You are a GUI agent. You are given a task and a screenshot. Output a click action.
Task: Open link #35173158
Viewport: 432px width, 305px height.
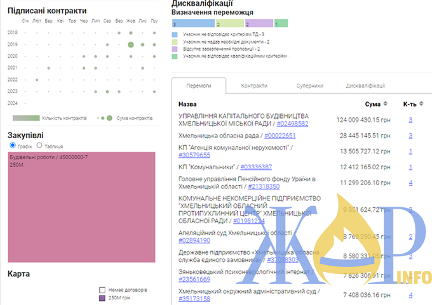[194, 299]
